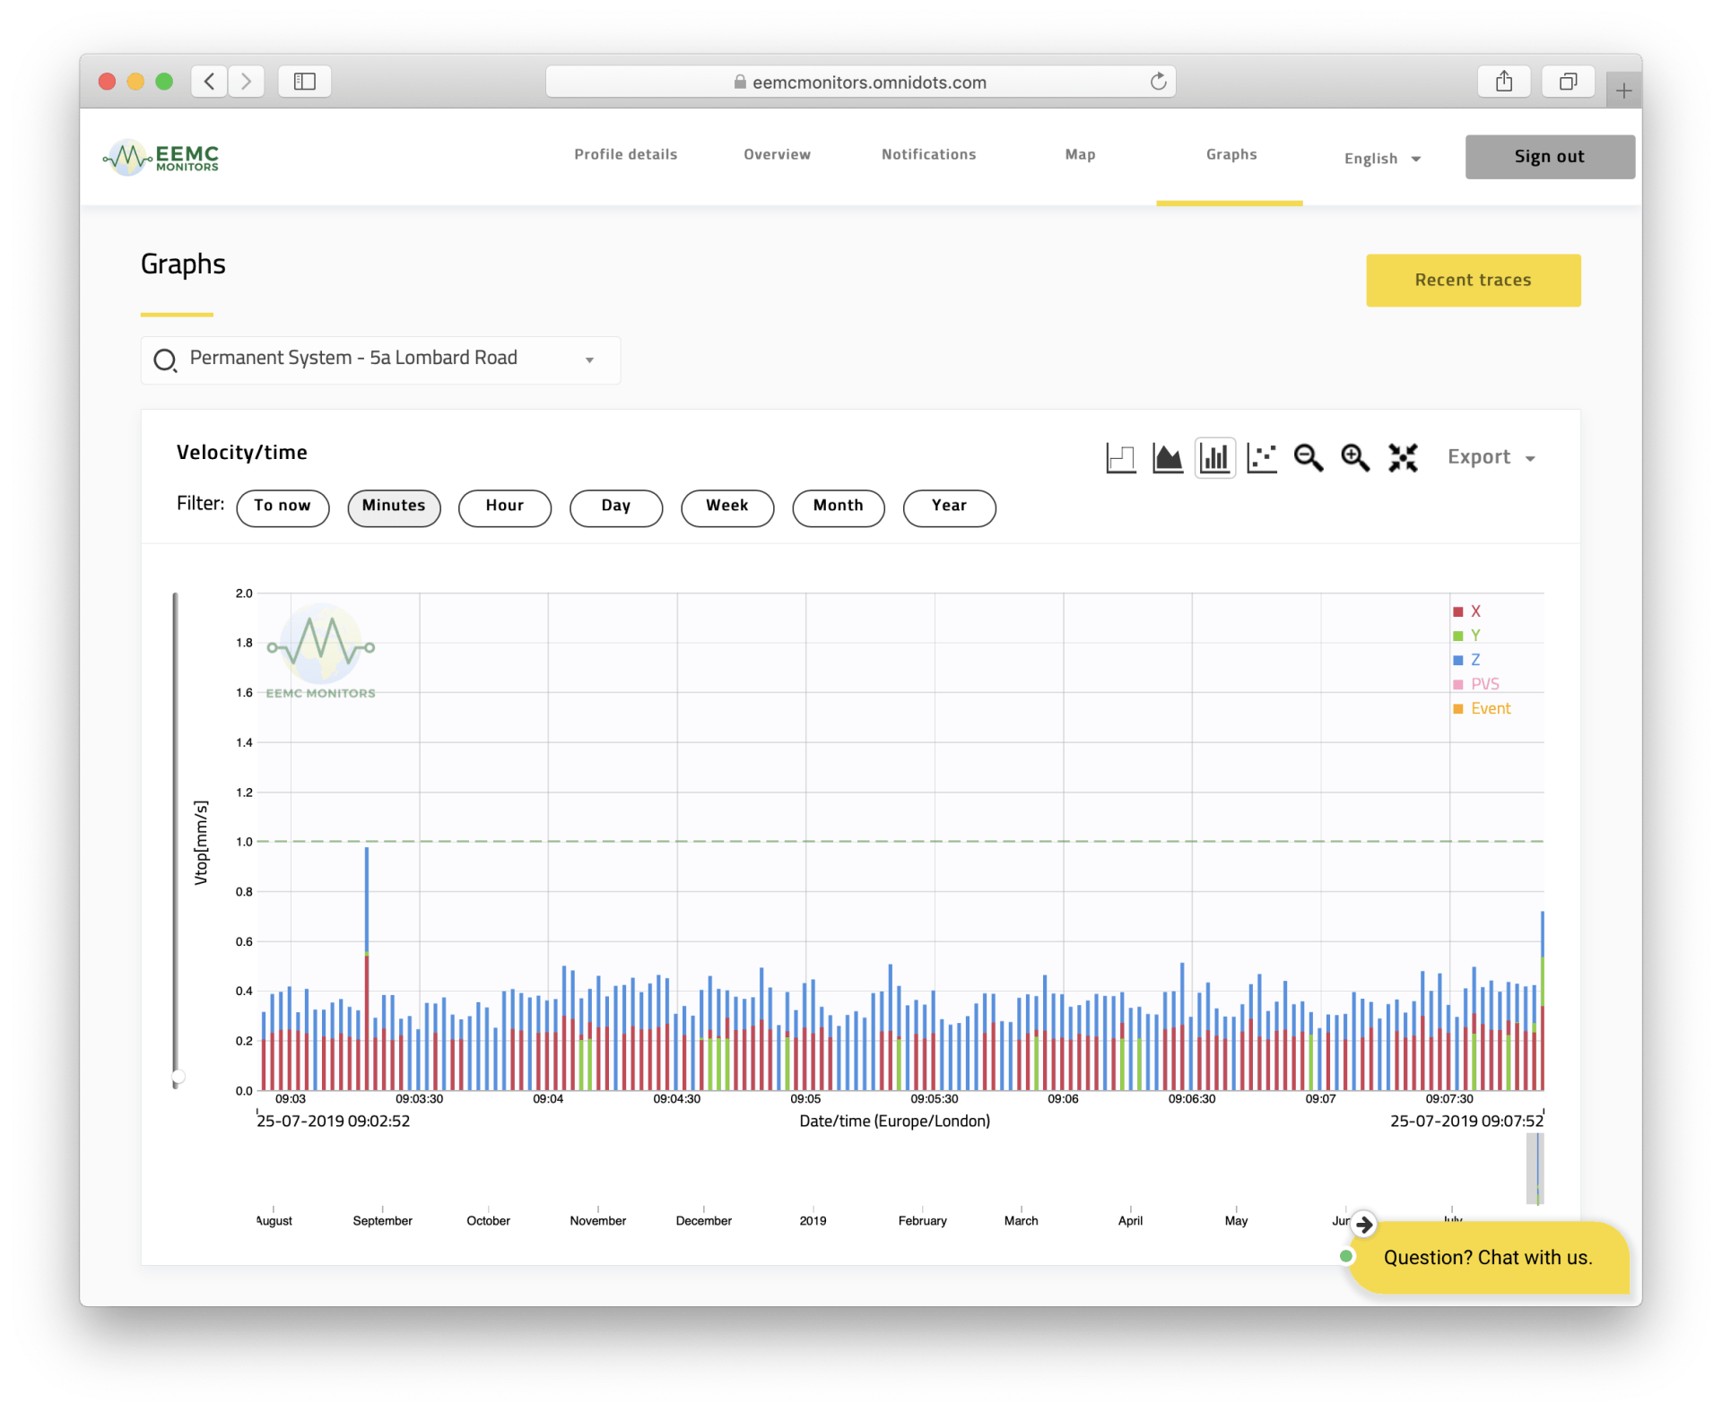The height and width of the screenshot is (1412, 1722).
Task: Select the bar chart view icon
Action: [1214, 458]
